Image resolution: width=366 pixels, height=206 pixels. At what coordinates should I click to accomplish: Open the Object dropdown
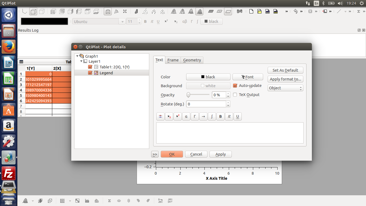[285, 88]
